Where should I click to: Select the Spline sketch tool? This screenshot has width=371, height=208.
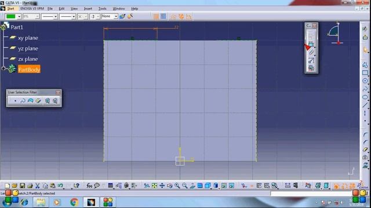(365, 89)
